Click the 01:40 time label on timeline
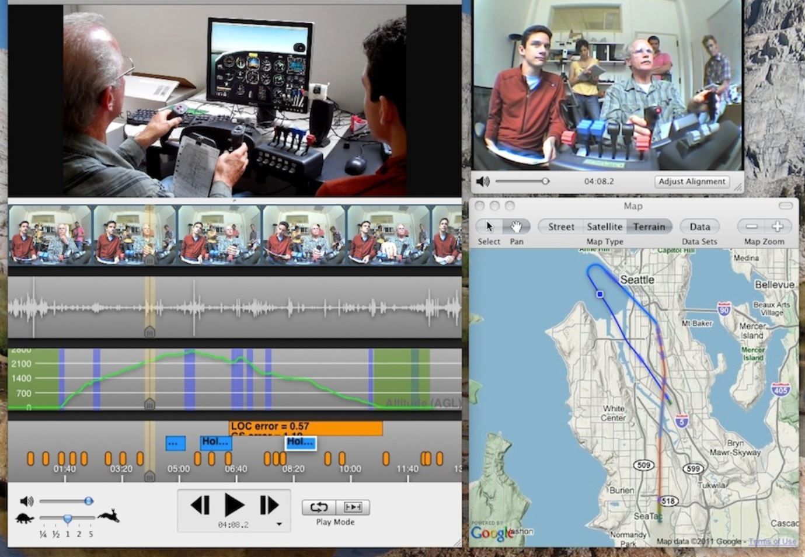805x557 pixels. pos(65,469)
